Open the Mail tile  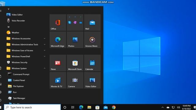(x=92, y=22)
